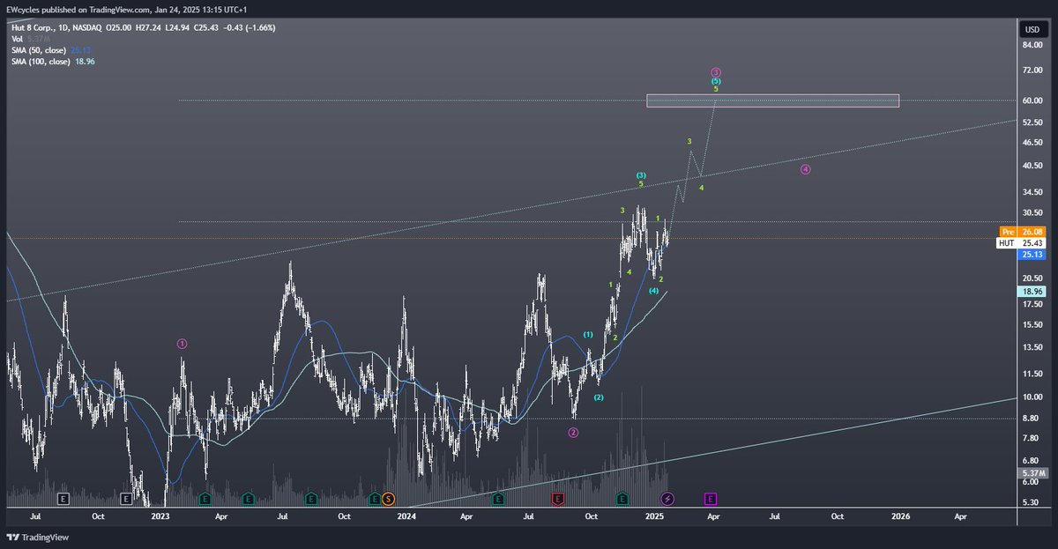The height and width of the screenshot is (549, 1058).
Task: Select the cyan (4) wave label
Action: coord(653,290)
